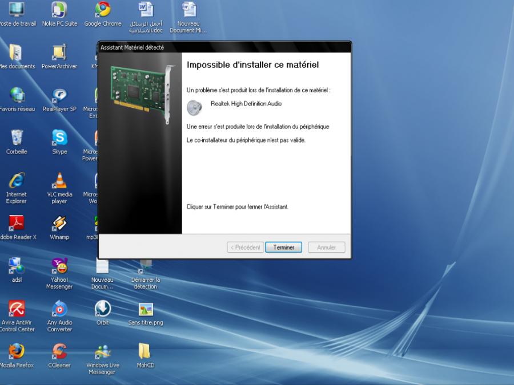514x385 pixels.
Task: Select the RealPlayer SP shortcut
Action: coord(59,95)
